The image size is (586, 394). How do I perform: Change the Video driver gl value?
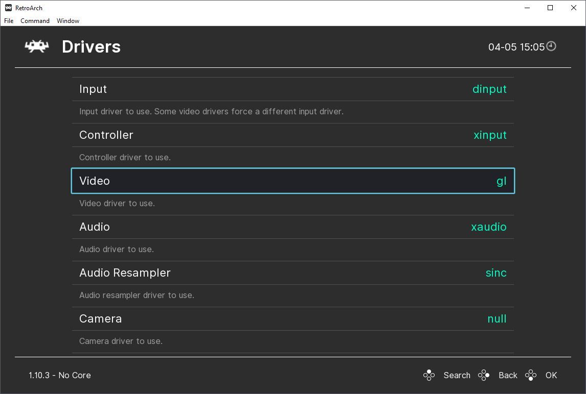coord(501,181)
